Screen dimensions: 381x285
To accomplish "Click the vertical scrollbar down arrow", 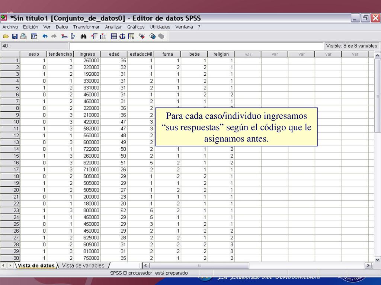I will 377,259.
